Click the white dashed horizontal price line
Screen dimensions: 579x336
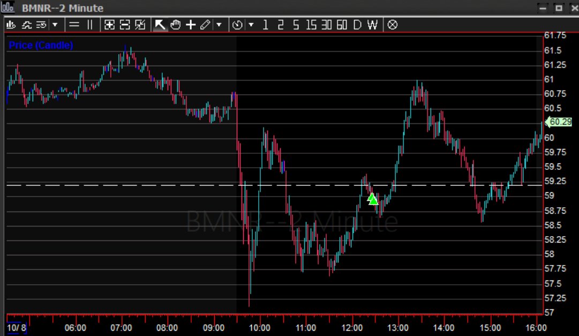click(274, 185)
